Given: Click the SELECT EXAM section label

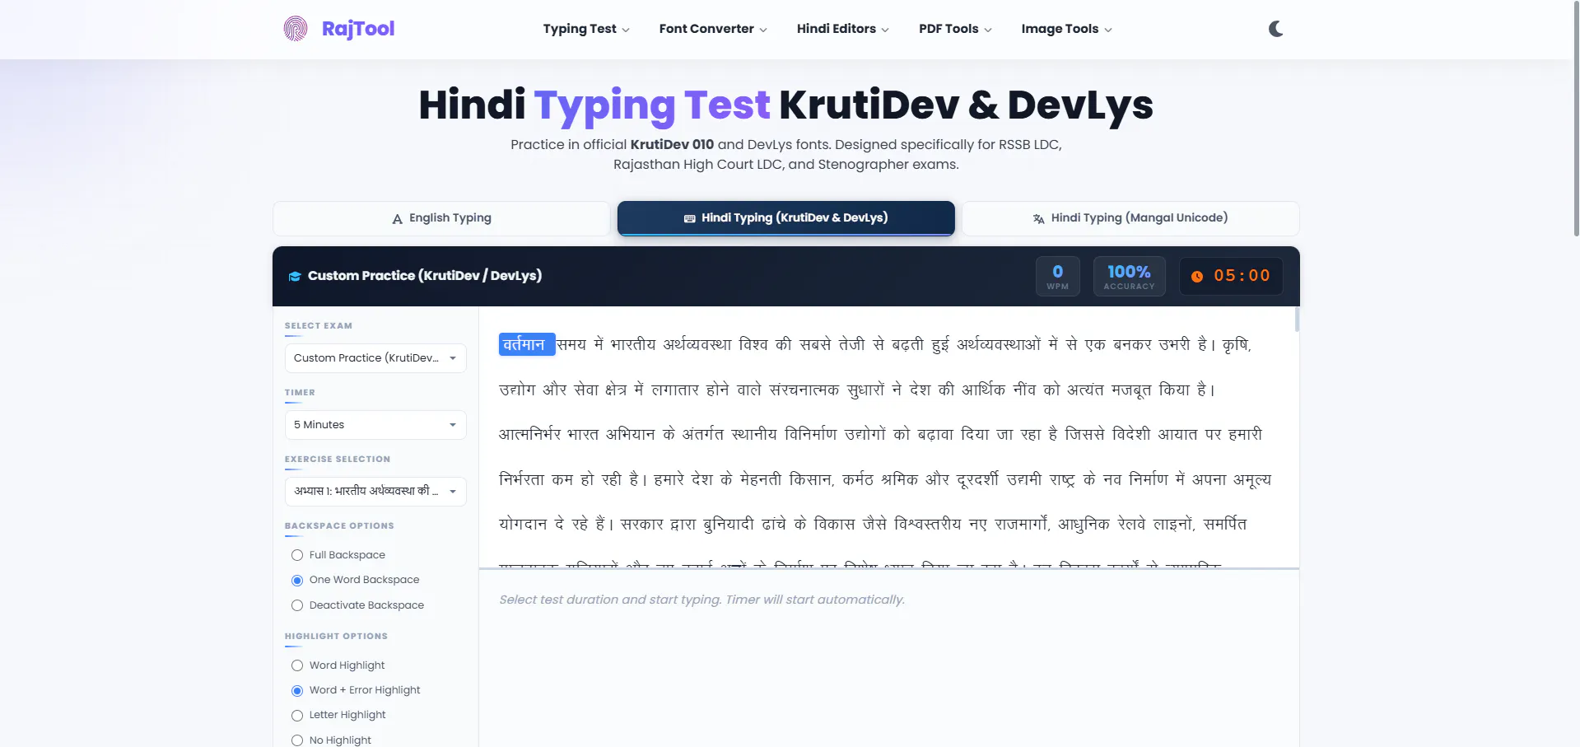Looking at the screenshot, I should [x=319, y=326].
